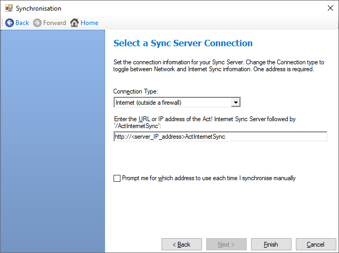Click the Home house icon
The width and height of the screenshot is (339, 253).
75,23
